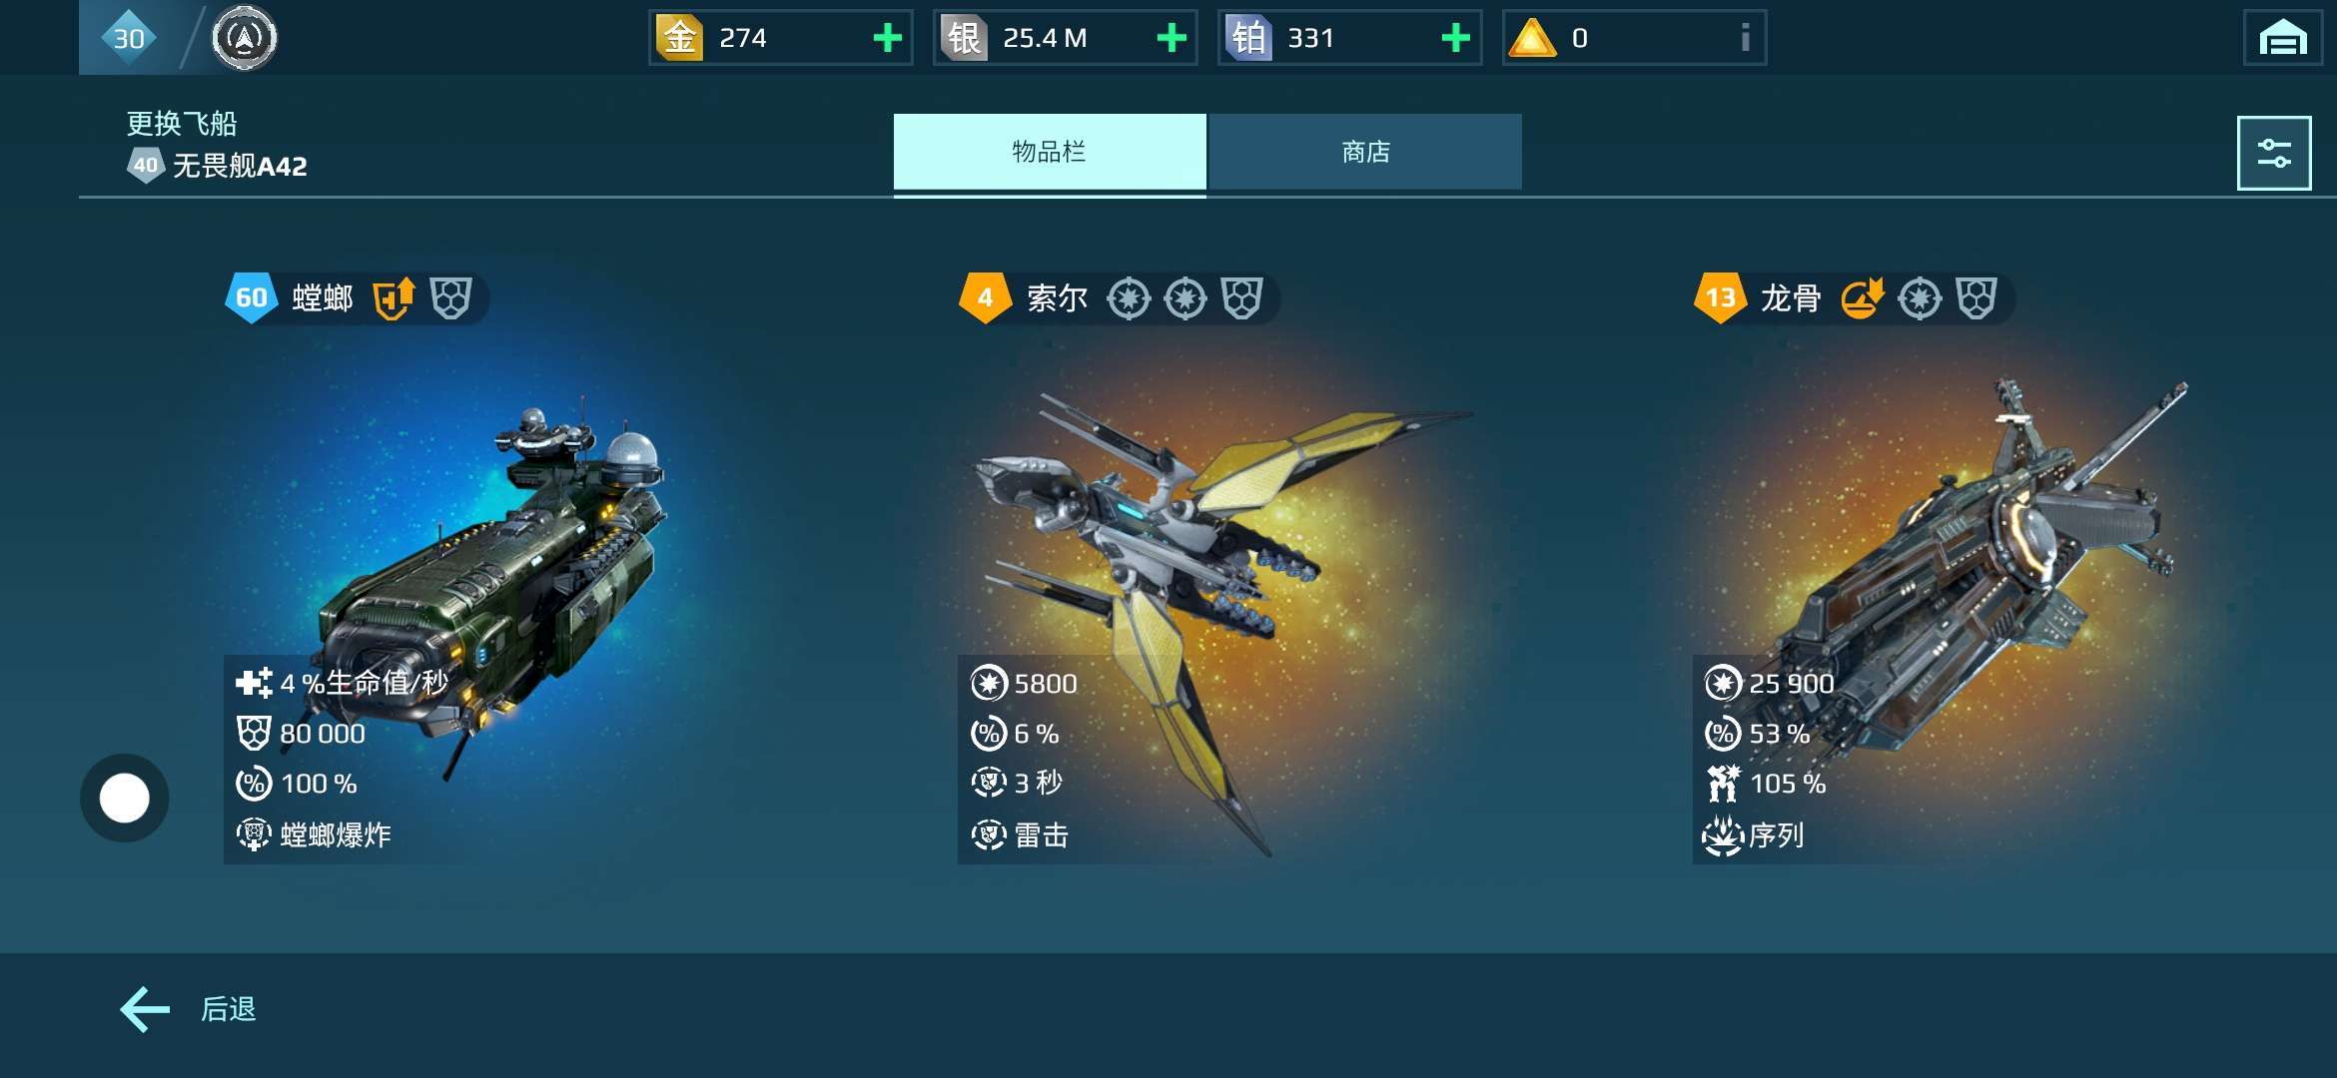Open info for yellow triangle currency
The width and height of the screenshot is (2337, 1078).
[1745, 38]
